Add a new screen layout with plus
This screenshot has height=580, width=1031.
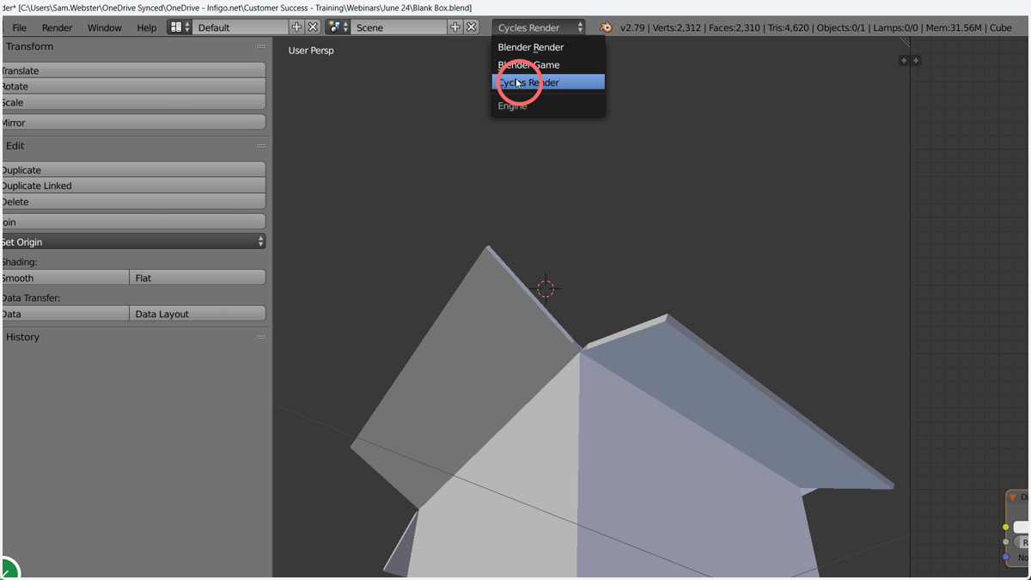coord(296,27)
